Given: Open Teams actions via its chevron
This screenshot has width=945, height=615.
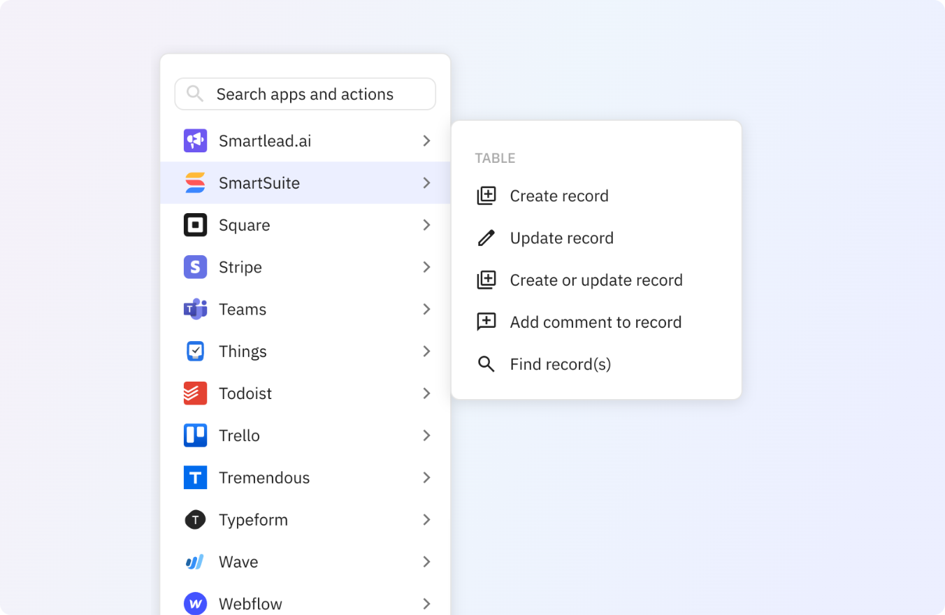Looking at the screenshot, I should tap(426, 309).
